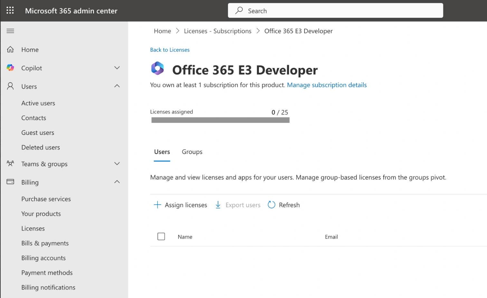Click the Teams & groups people icon
The height and width of the screenshot is (298, 487).
pos(10,164)
